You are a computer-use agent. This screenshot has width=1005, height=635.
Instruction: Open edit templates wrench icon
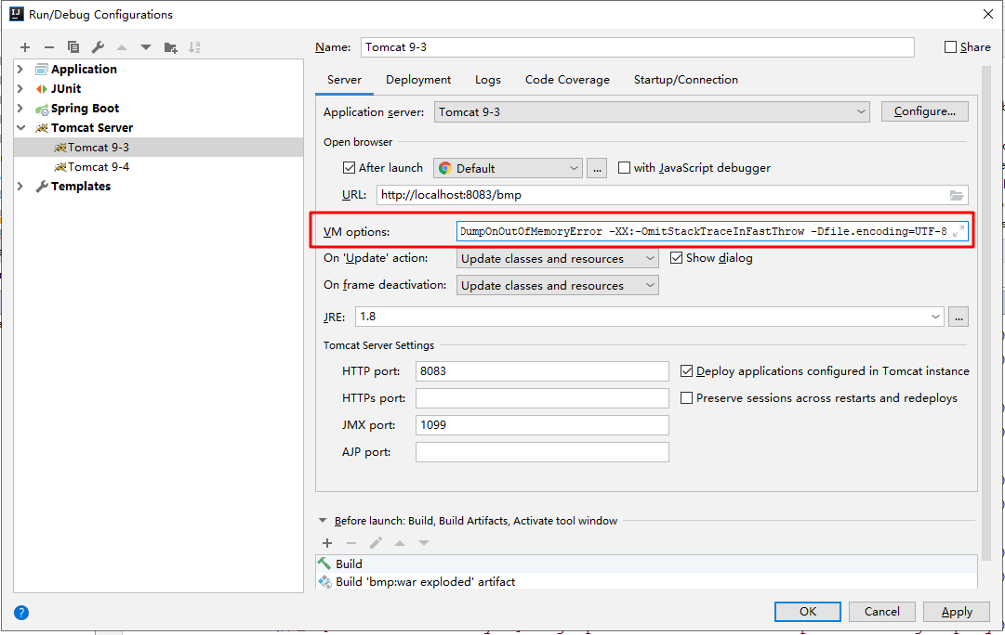[x=98, y=47]
